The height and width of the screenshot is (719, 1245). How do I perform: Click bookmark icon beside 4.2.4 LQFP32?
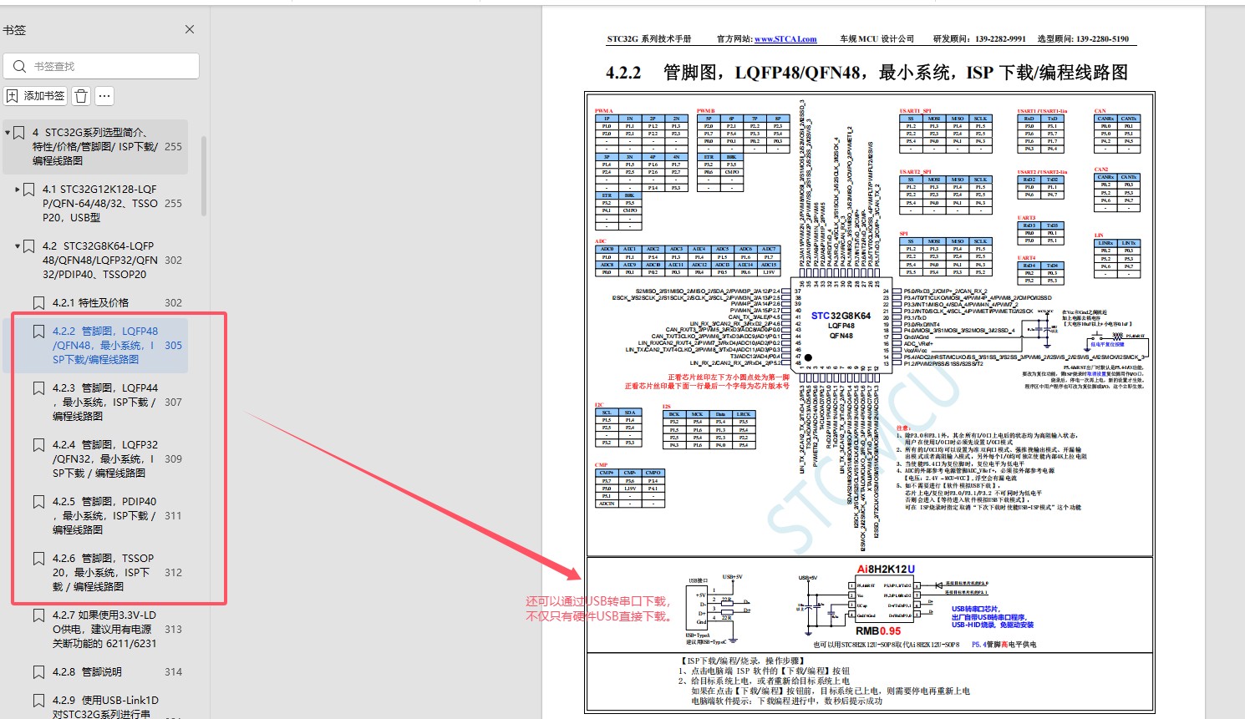pos(38,445)
